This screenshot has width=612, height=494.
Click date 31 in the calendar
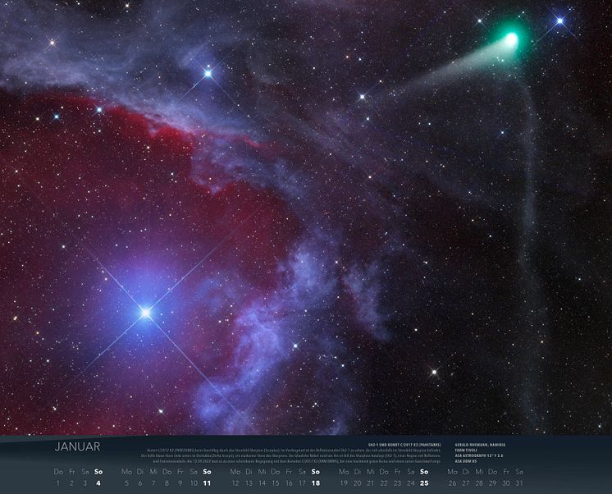[x=519, y=483]
